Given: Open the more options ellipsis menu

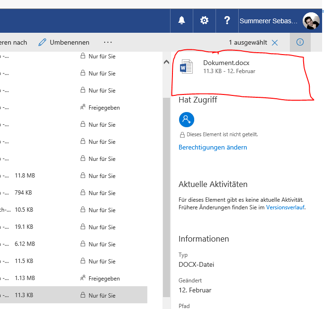Looking at the screenshot, I should (108, 42).
